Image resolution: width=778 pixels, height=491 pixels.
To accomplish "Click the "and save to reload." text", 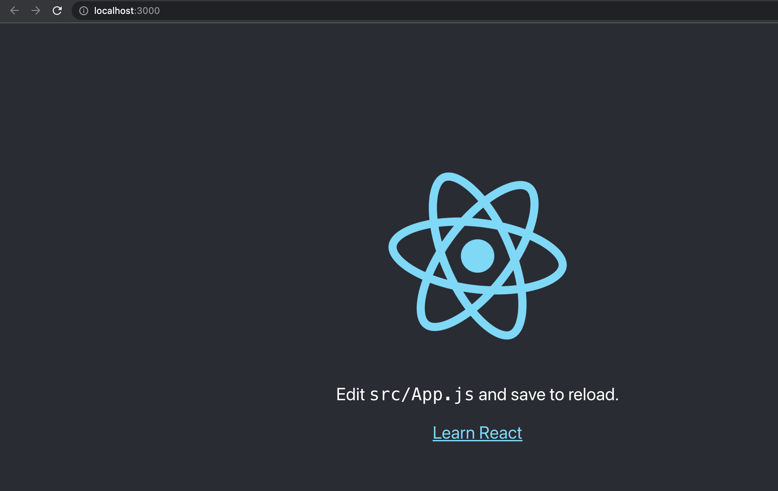I will tap(548, 395).
